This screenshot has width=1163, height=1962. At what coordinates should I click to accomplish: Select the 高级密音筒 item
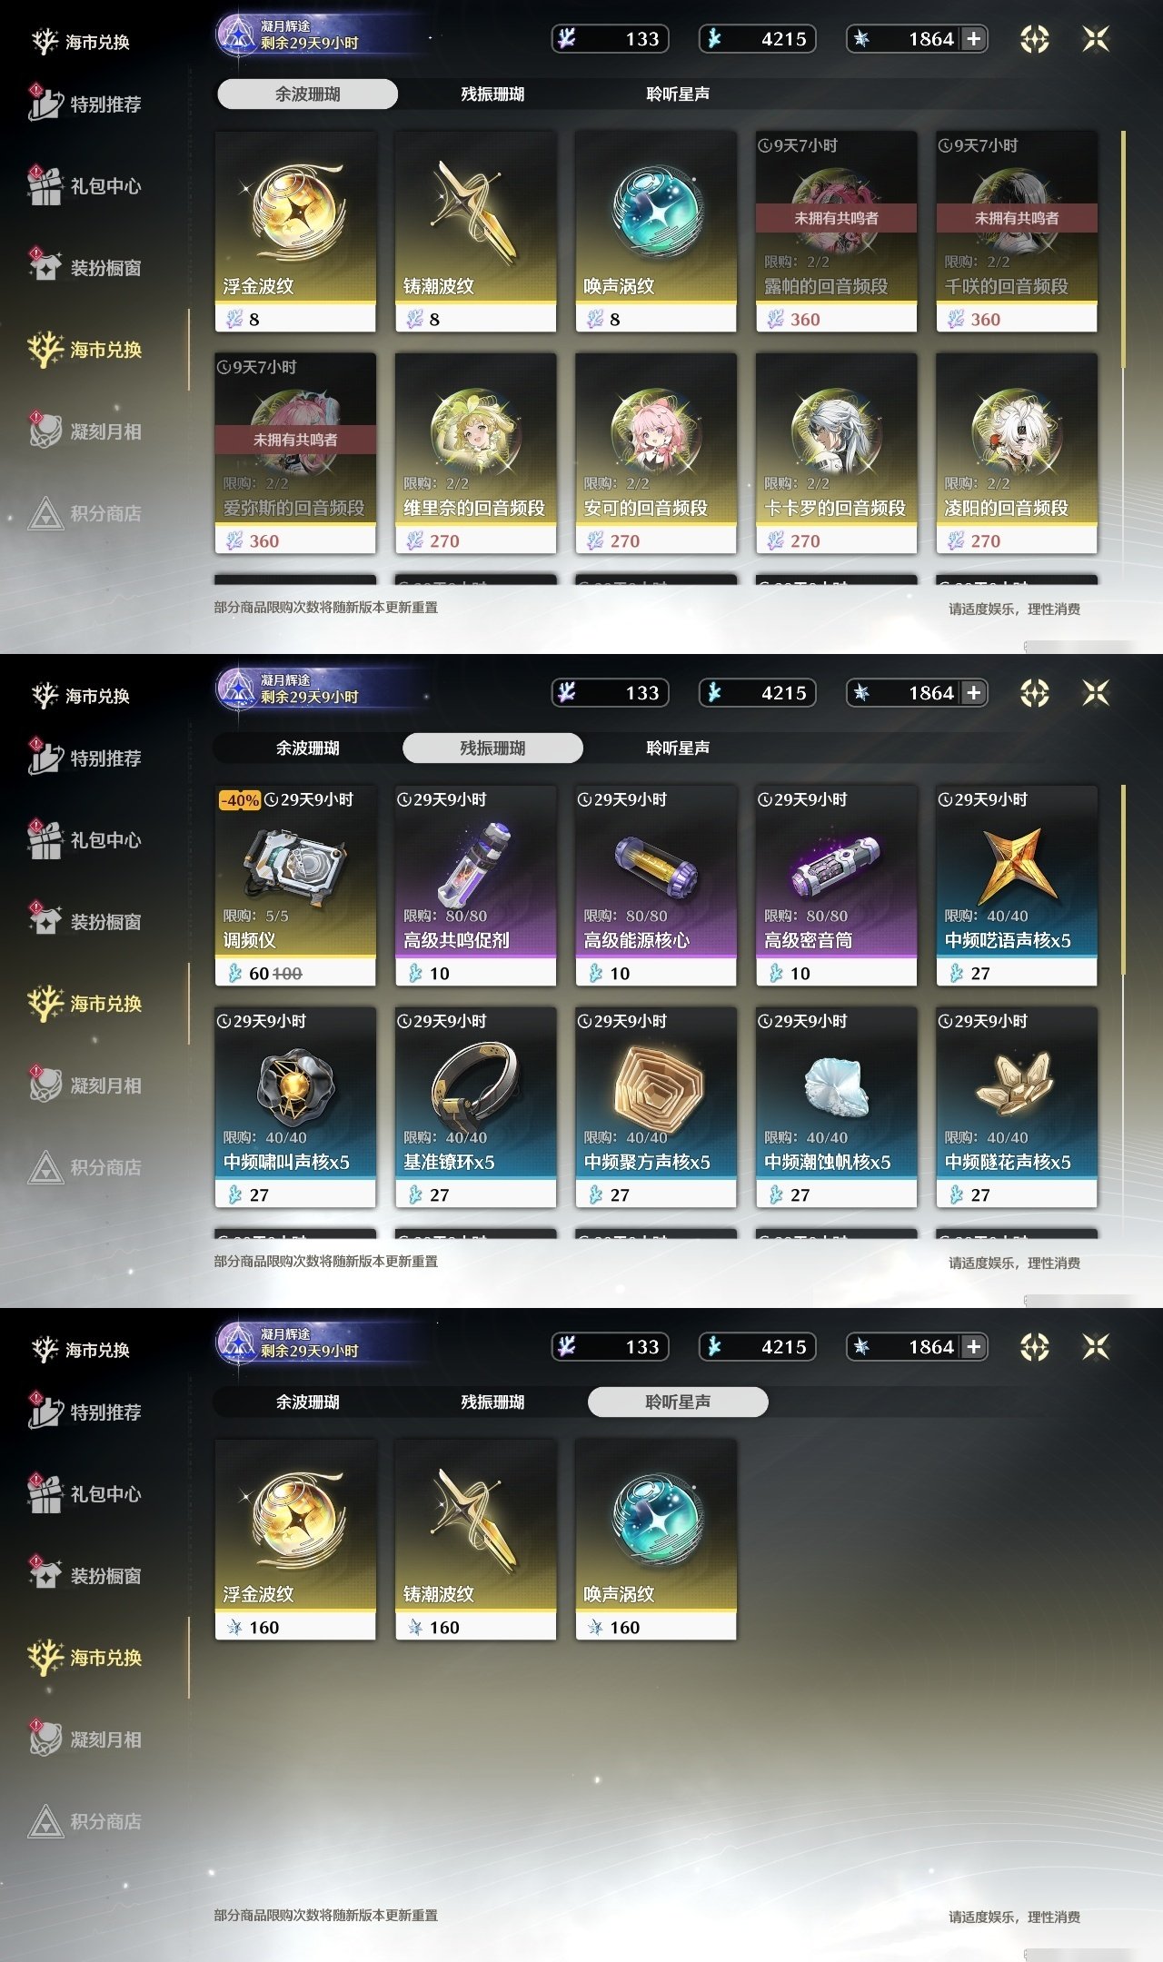(836, 886)
